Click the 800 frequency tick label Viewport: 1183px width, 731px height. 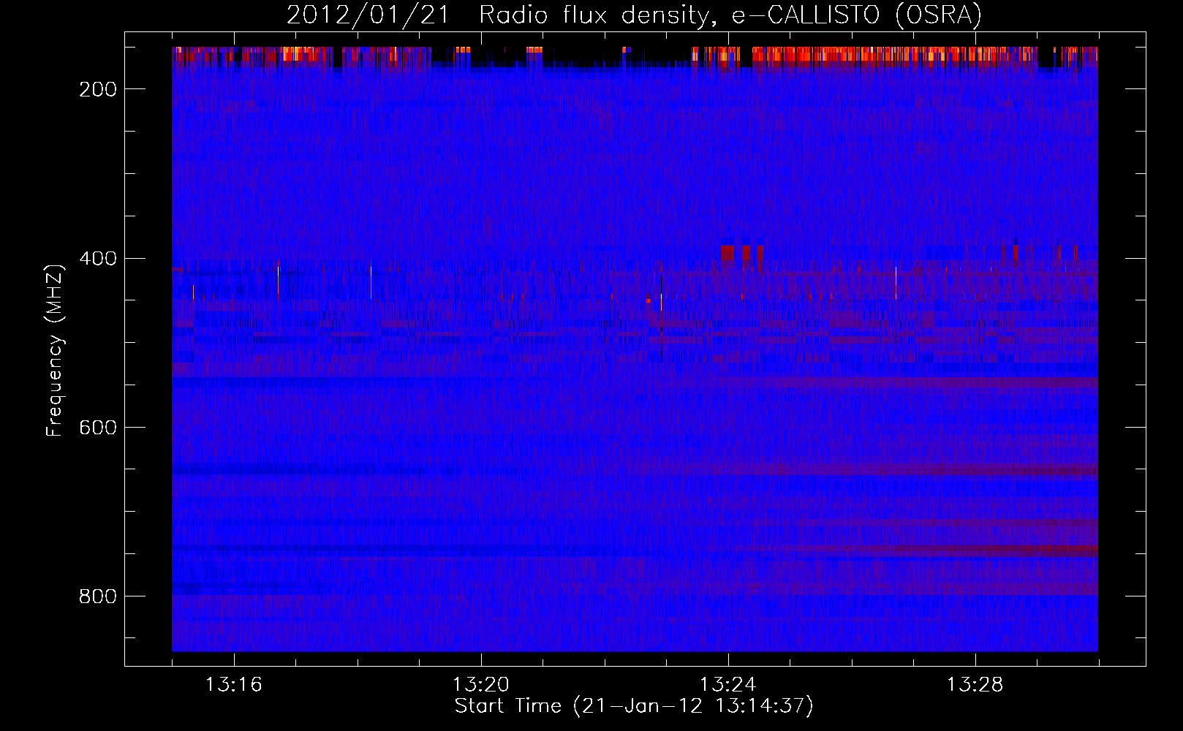97,596
